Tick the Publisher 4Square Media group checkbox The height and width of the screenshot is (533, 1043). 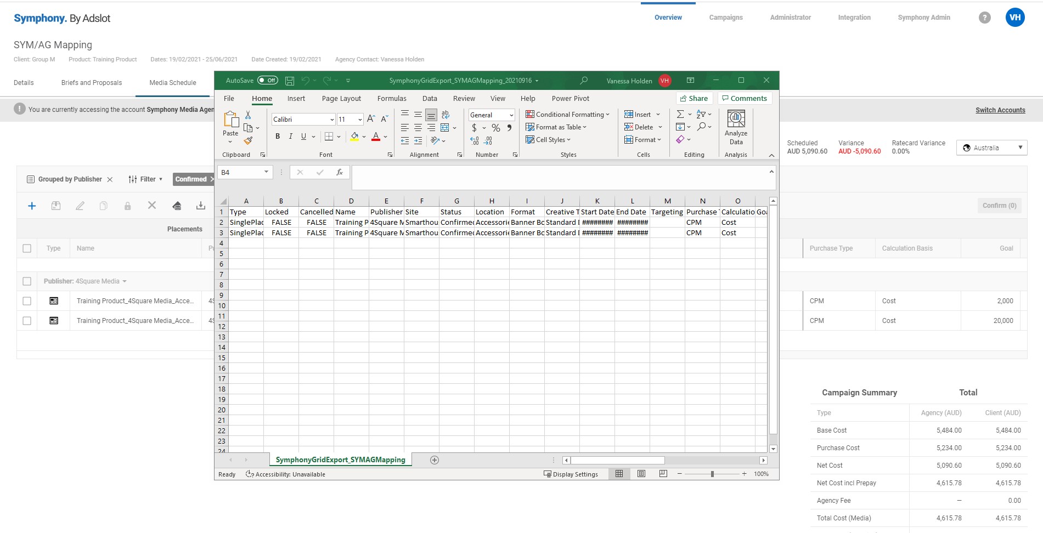[27, 281]
